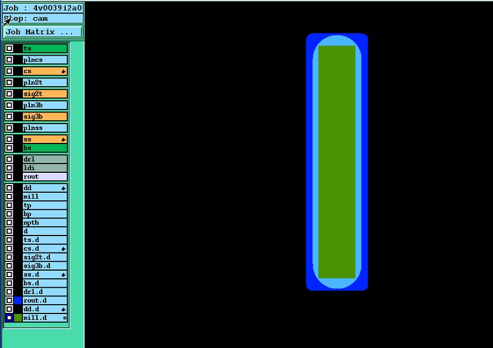Open the Job Matrix button

43,32
